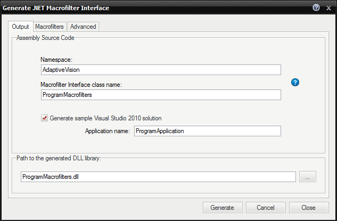Toggle Generate sample Visual Studio 2010 solution checkbox
This screenshot has height=221, width=337.
[45, 118]
